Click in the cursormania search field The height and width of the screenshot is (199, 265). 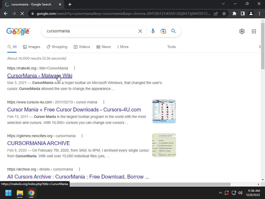91,31
